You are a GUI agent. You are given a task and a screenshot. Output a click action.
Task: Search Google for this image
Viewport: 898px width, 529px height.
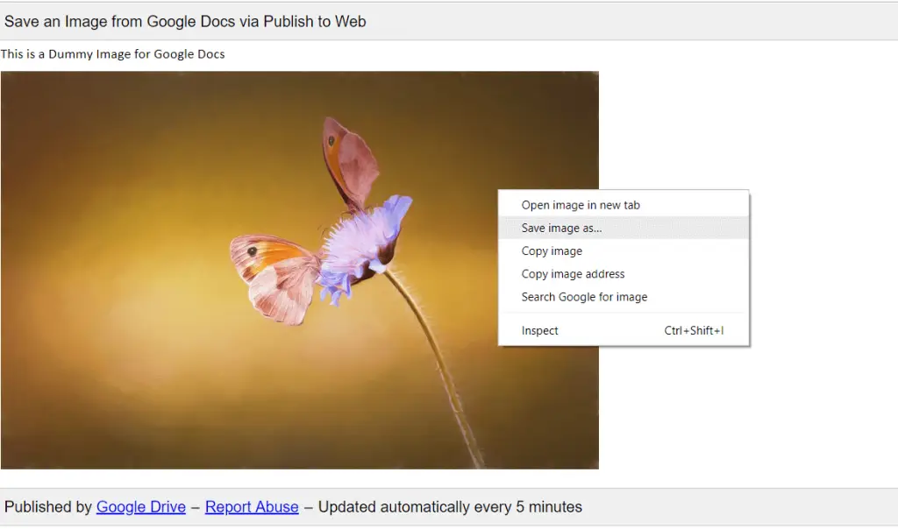pos(584,297)
